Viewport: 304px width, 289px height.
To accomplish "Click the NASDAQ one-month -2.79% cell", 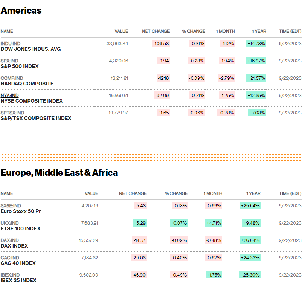I will click(x=226, y=78).
